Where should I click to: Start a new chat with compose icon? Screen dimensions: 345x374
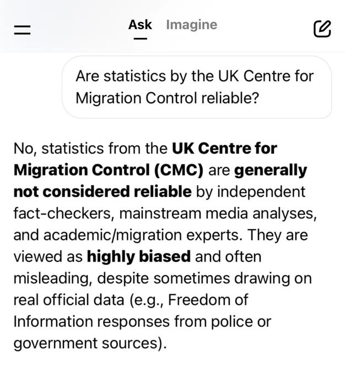click(322, 29)
